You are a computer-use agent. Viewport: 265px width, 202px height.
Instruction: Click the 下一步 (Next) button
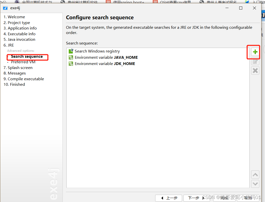197,198
